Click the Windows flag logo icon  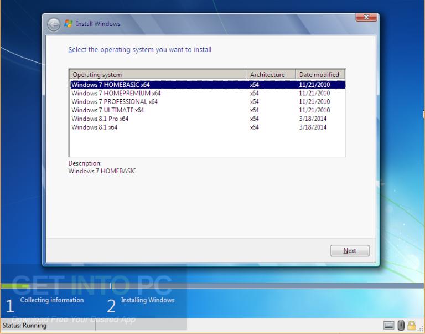point(68,24)
